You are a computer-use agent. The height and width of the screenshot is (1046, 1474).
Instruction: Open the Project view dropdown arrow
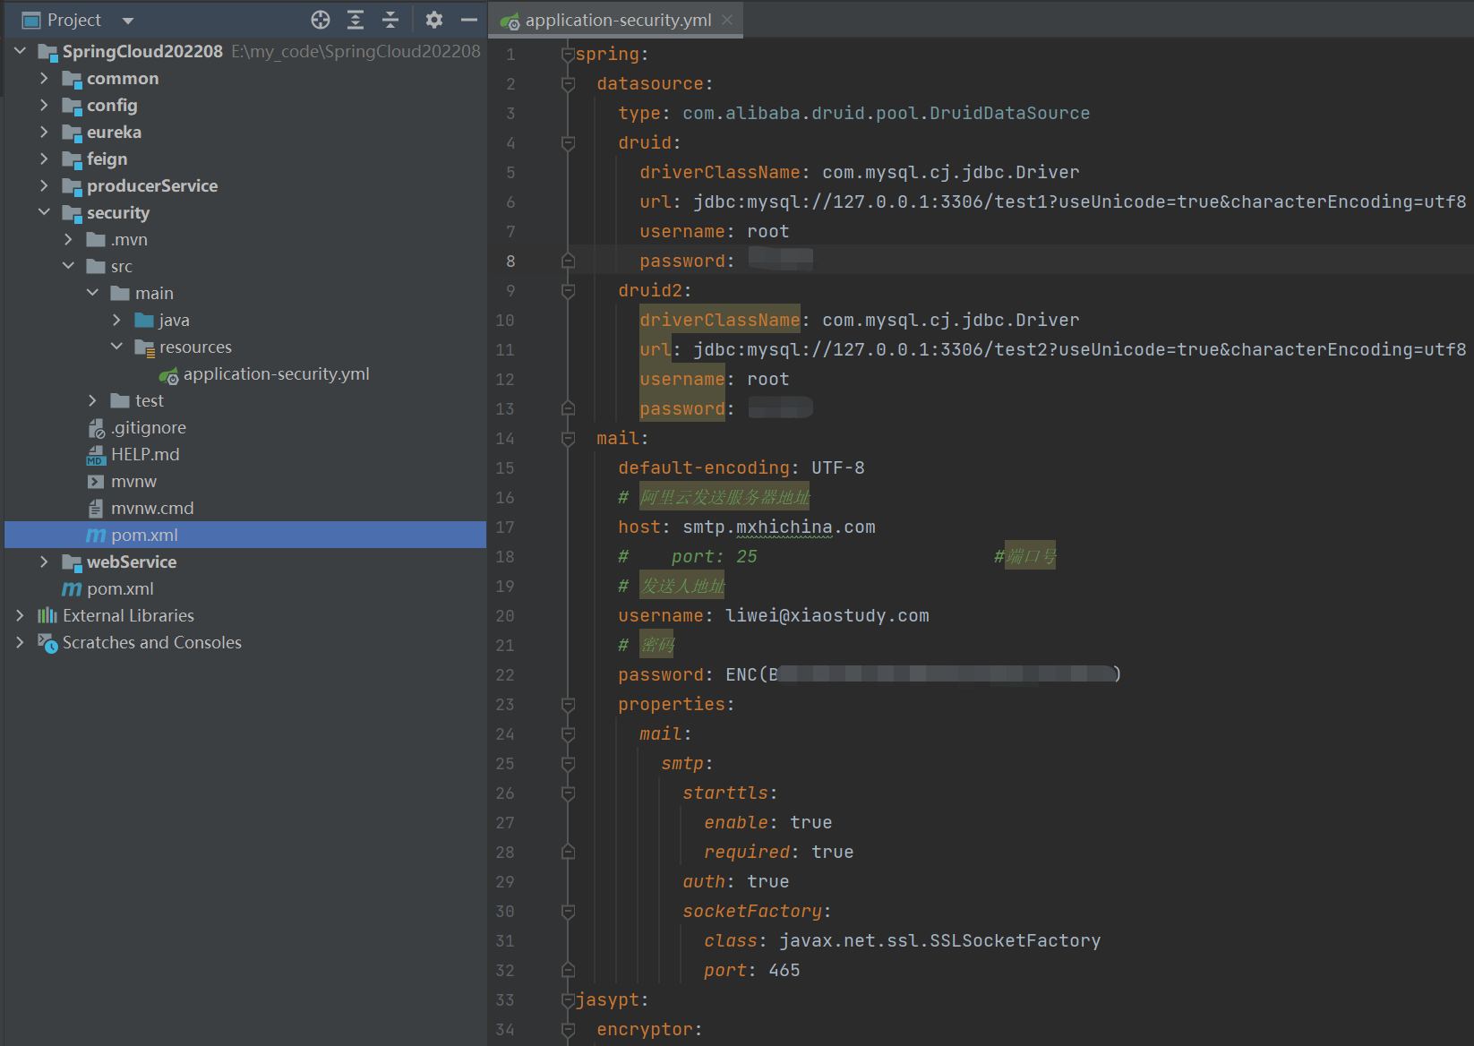point(128,21)
